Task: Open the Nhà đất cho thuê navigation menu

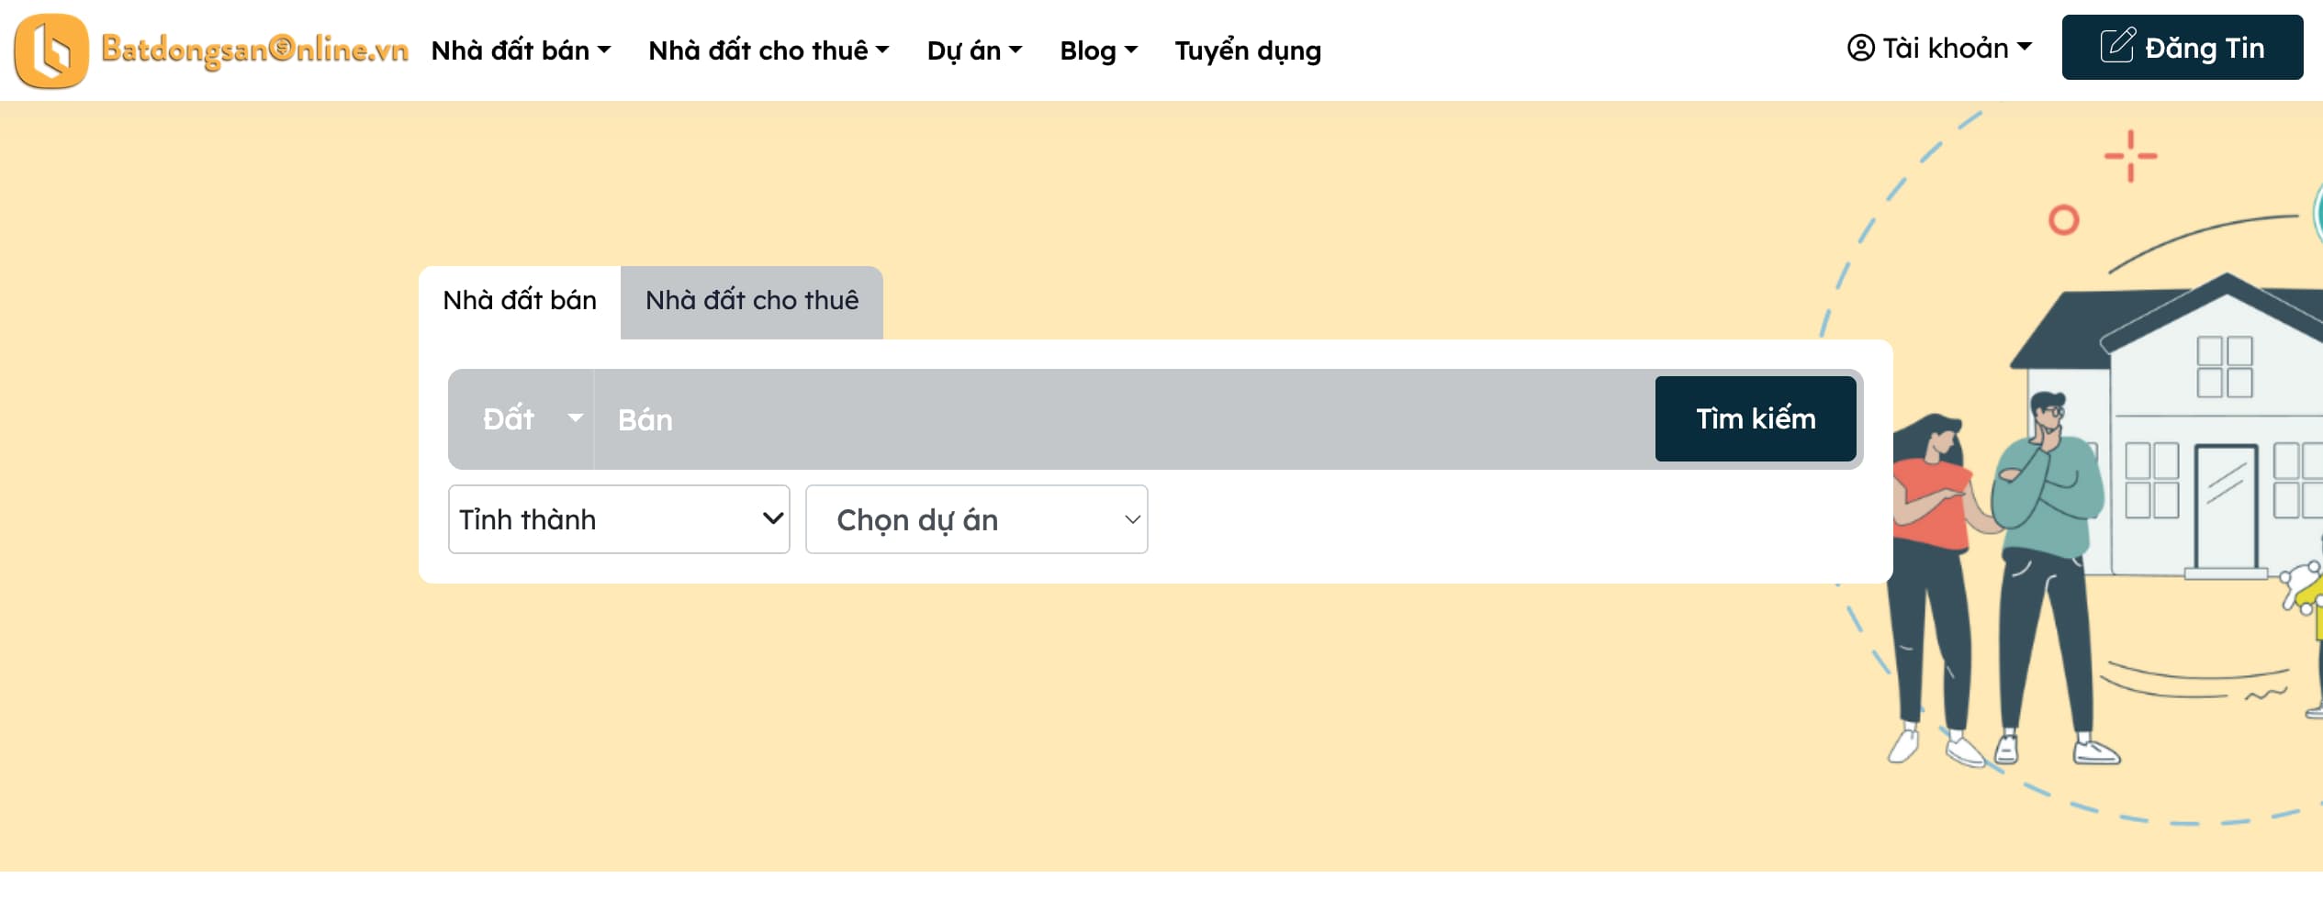Action: [758, 50]
